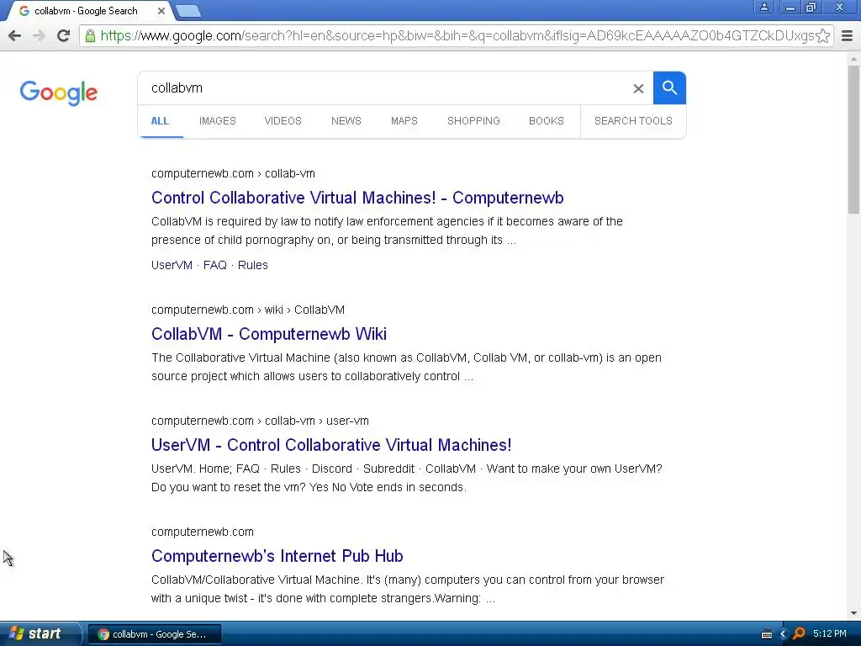The width and height of the screenshot is (861, 646).
Task: Reload the page with the refresh icon
Action: coord(63,35)
